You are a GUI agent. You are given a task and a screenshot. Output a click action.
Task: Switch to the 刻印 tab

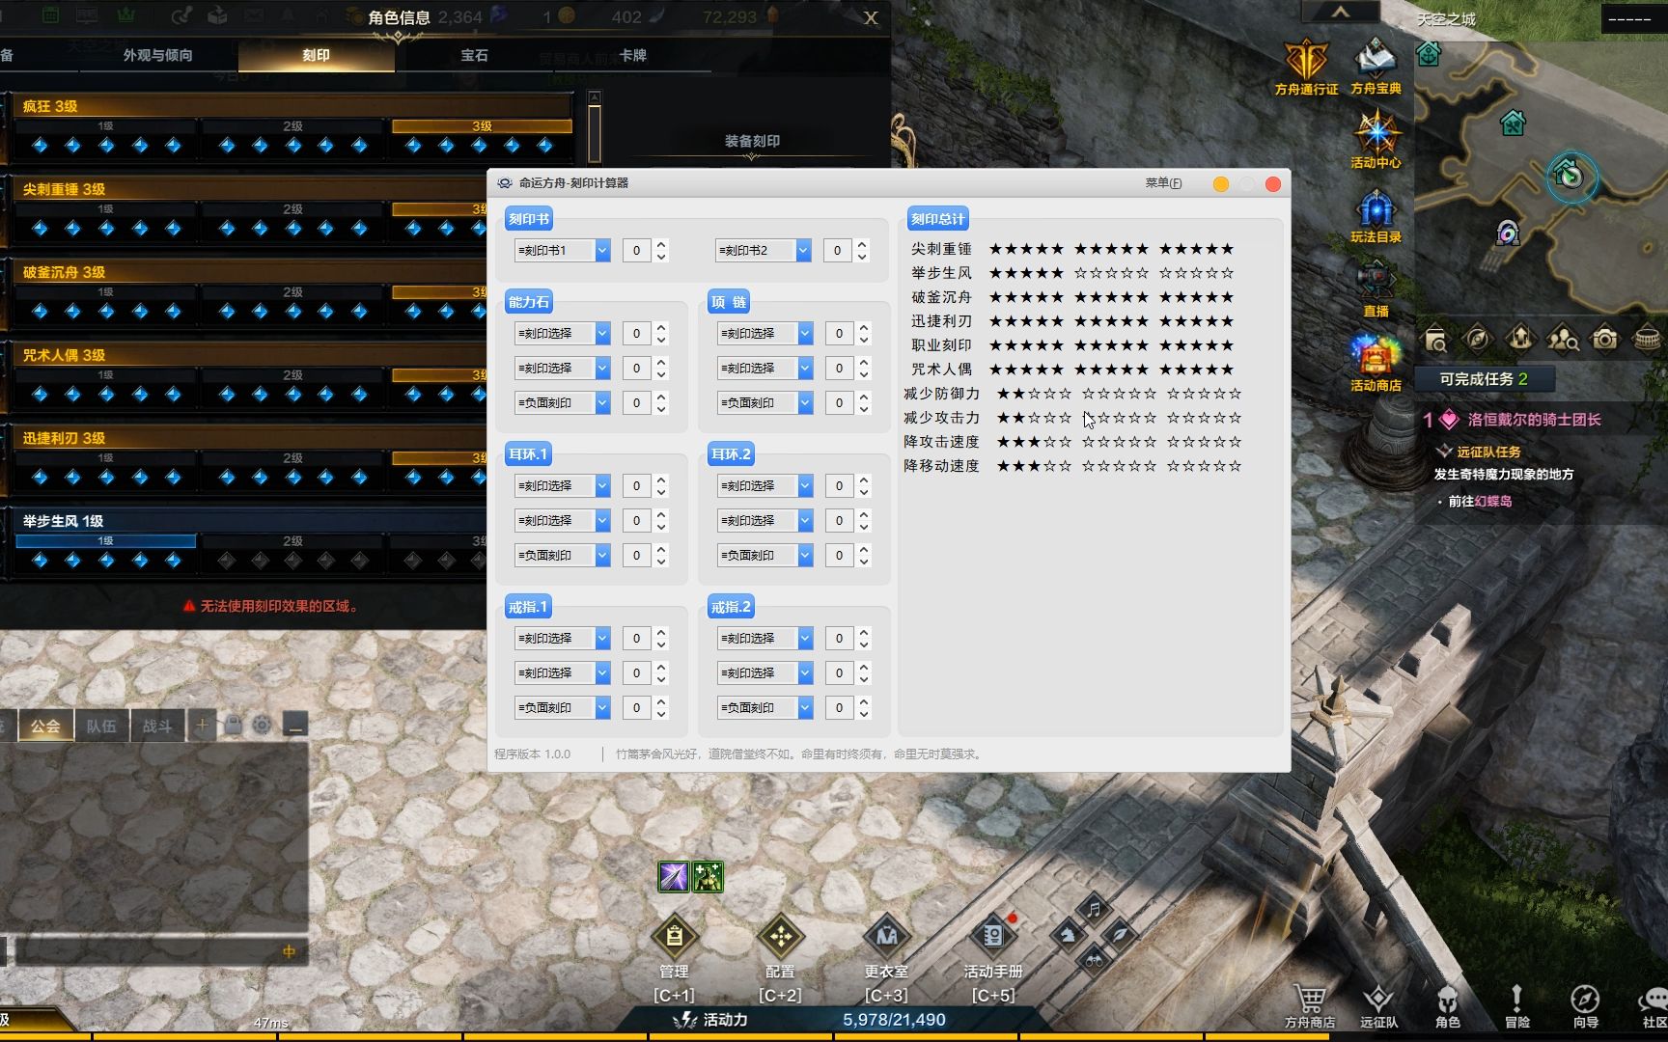(317, 56)
